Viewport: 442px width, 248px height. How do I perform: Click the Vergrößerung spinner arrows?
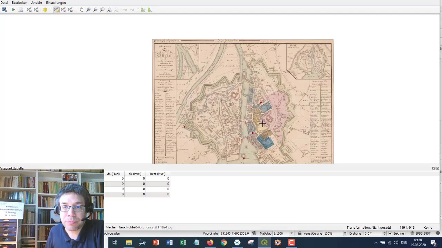click(345, 233)
